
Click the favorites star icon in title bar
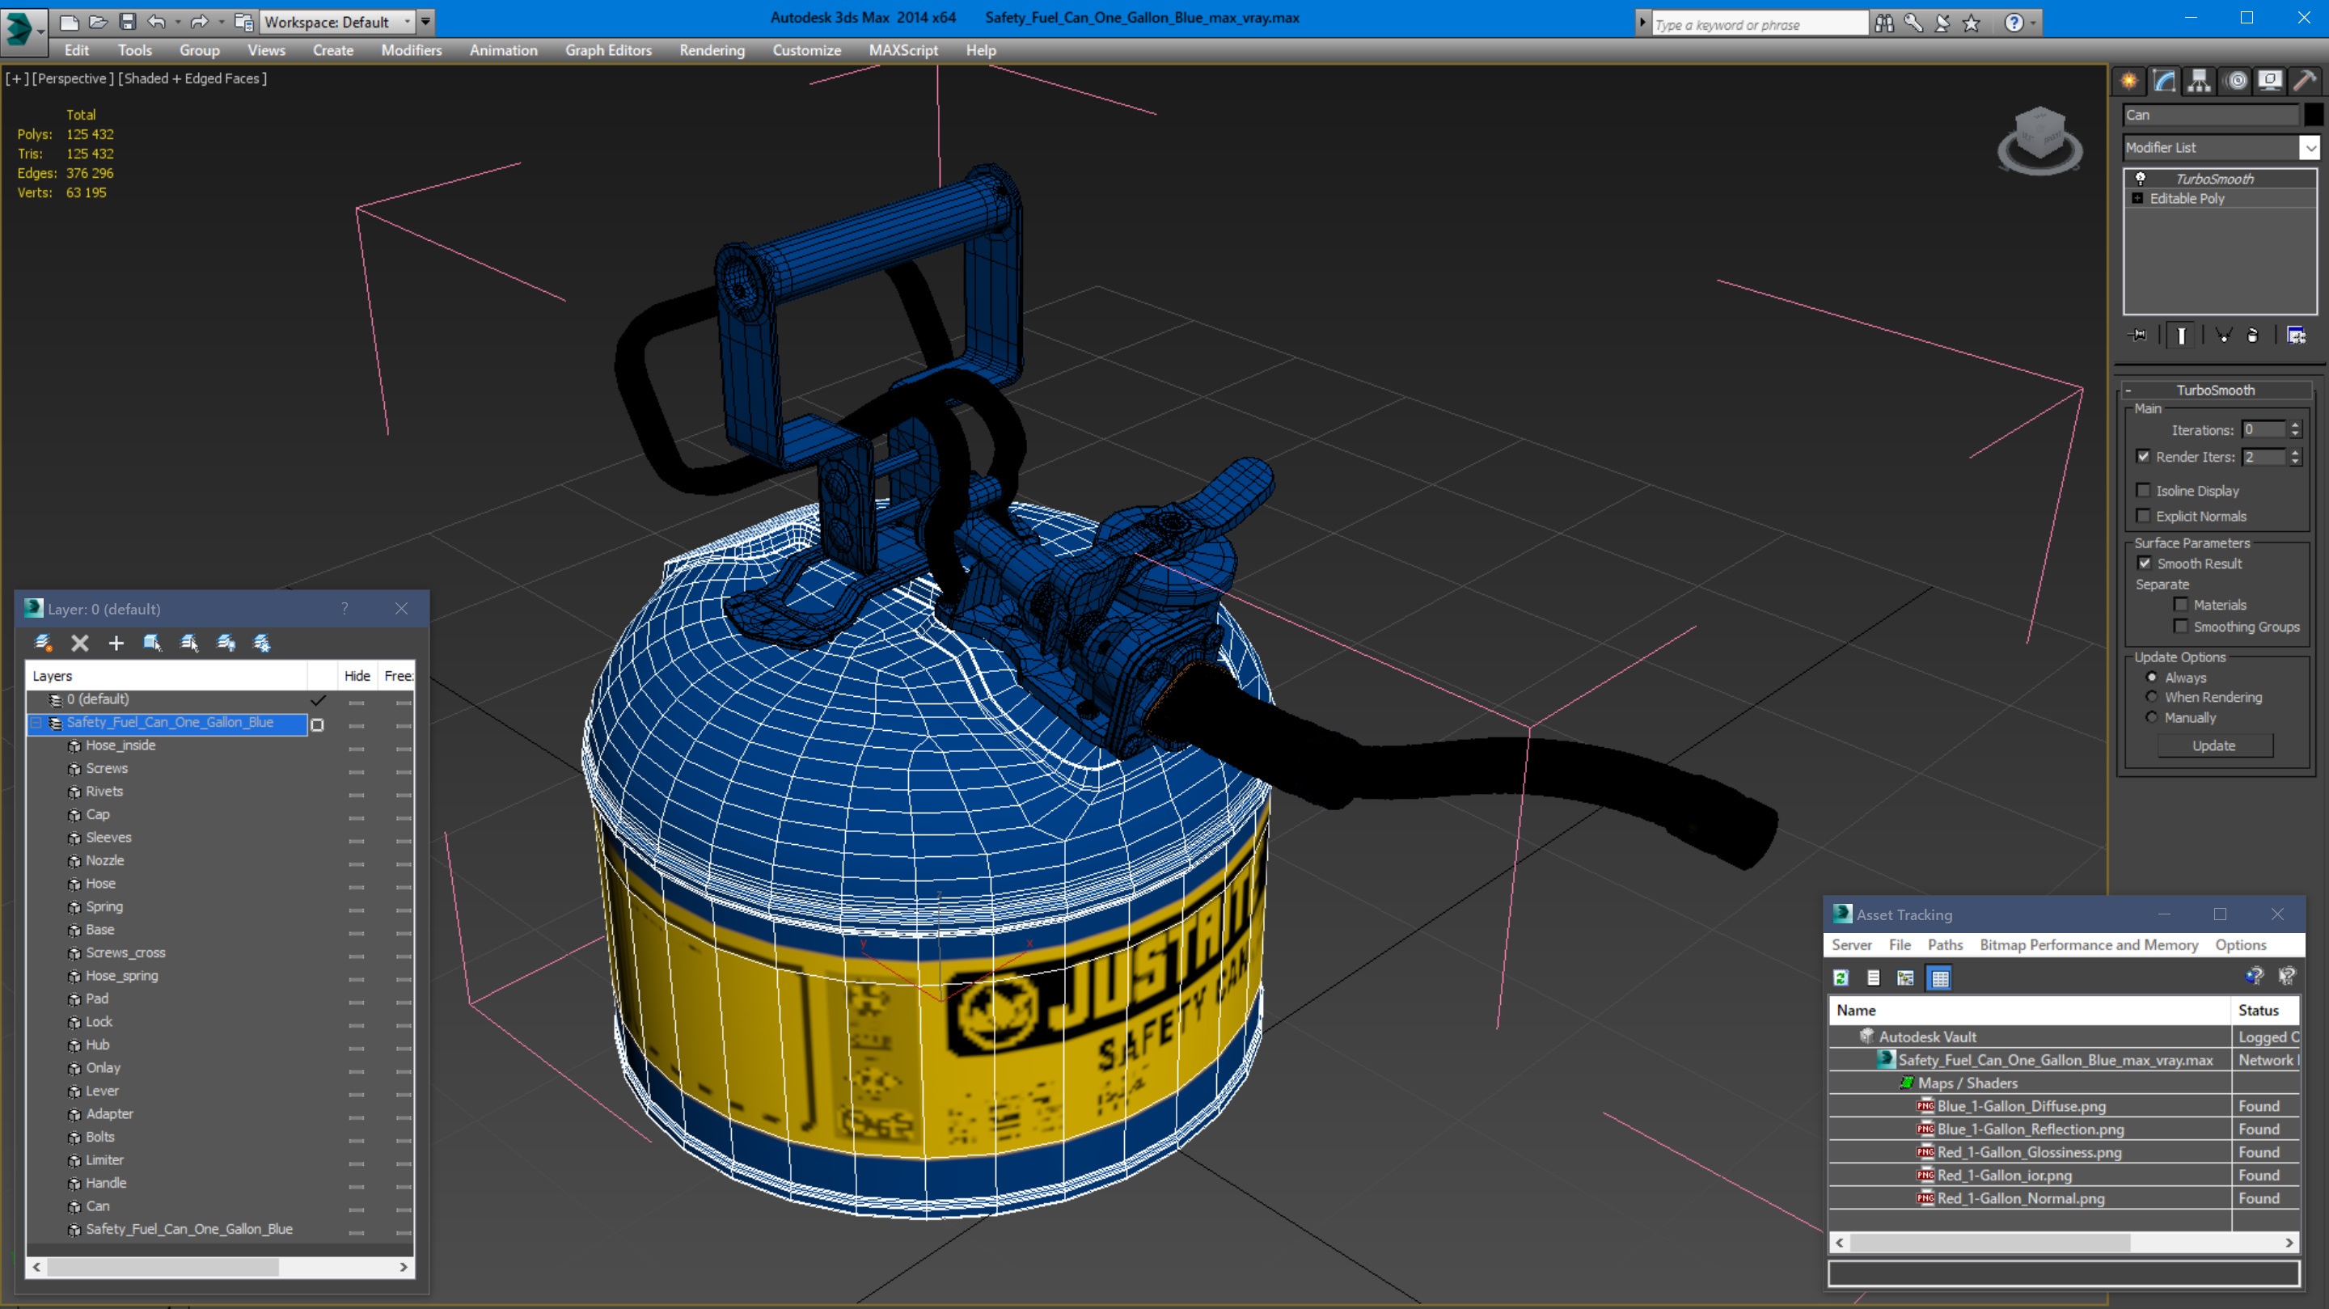click(x=1971, y=23)
